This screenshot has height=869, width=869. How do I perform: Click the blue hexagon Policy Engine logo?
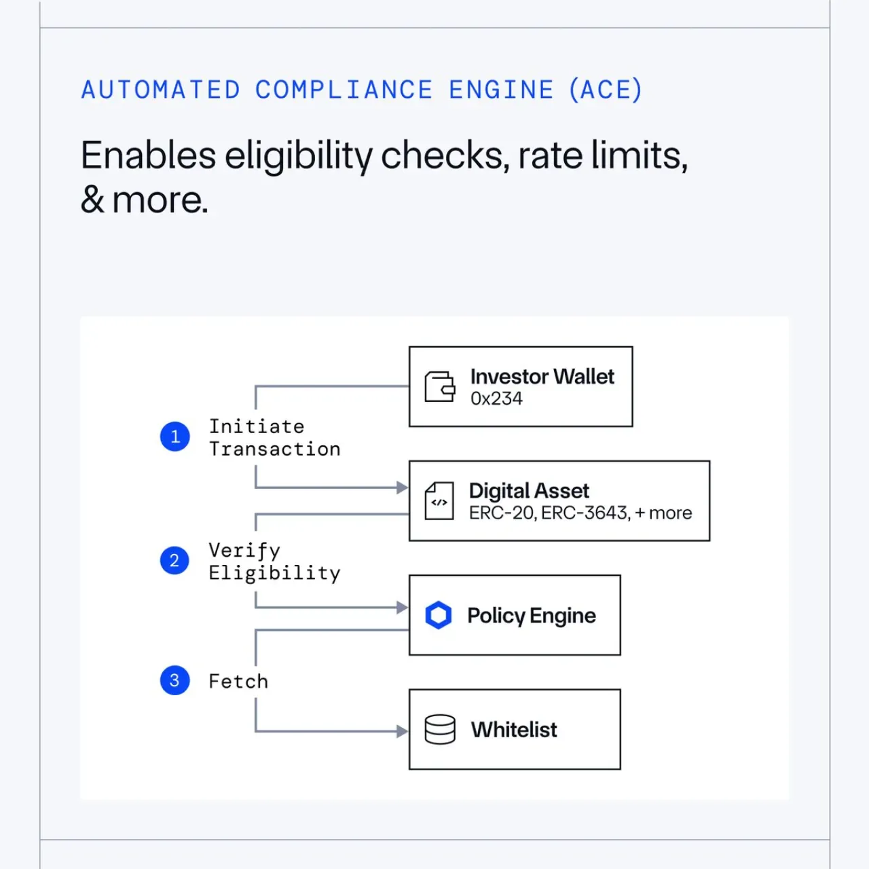coord(439,615)
